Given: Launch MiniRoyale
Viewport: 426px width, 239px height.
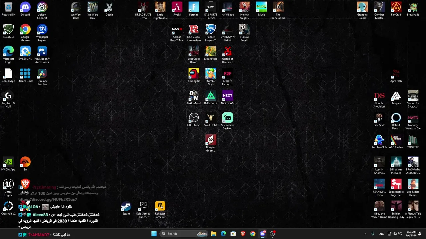Looking at the screenshot, I should (x=211, y=53).
